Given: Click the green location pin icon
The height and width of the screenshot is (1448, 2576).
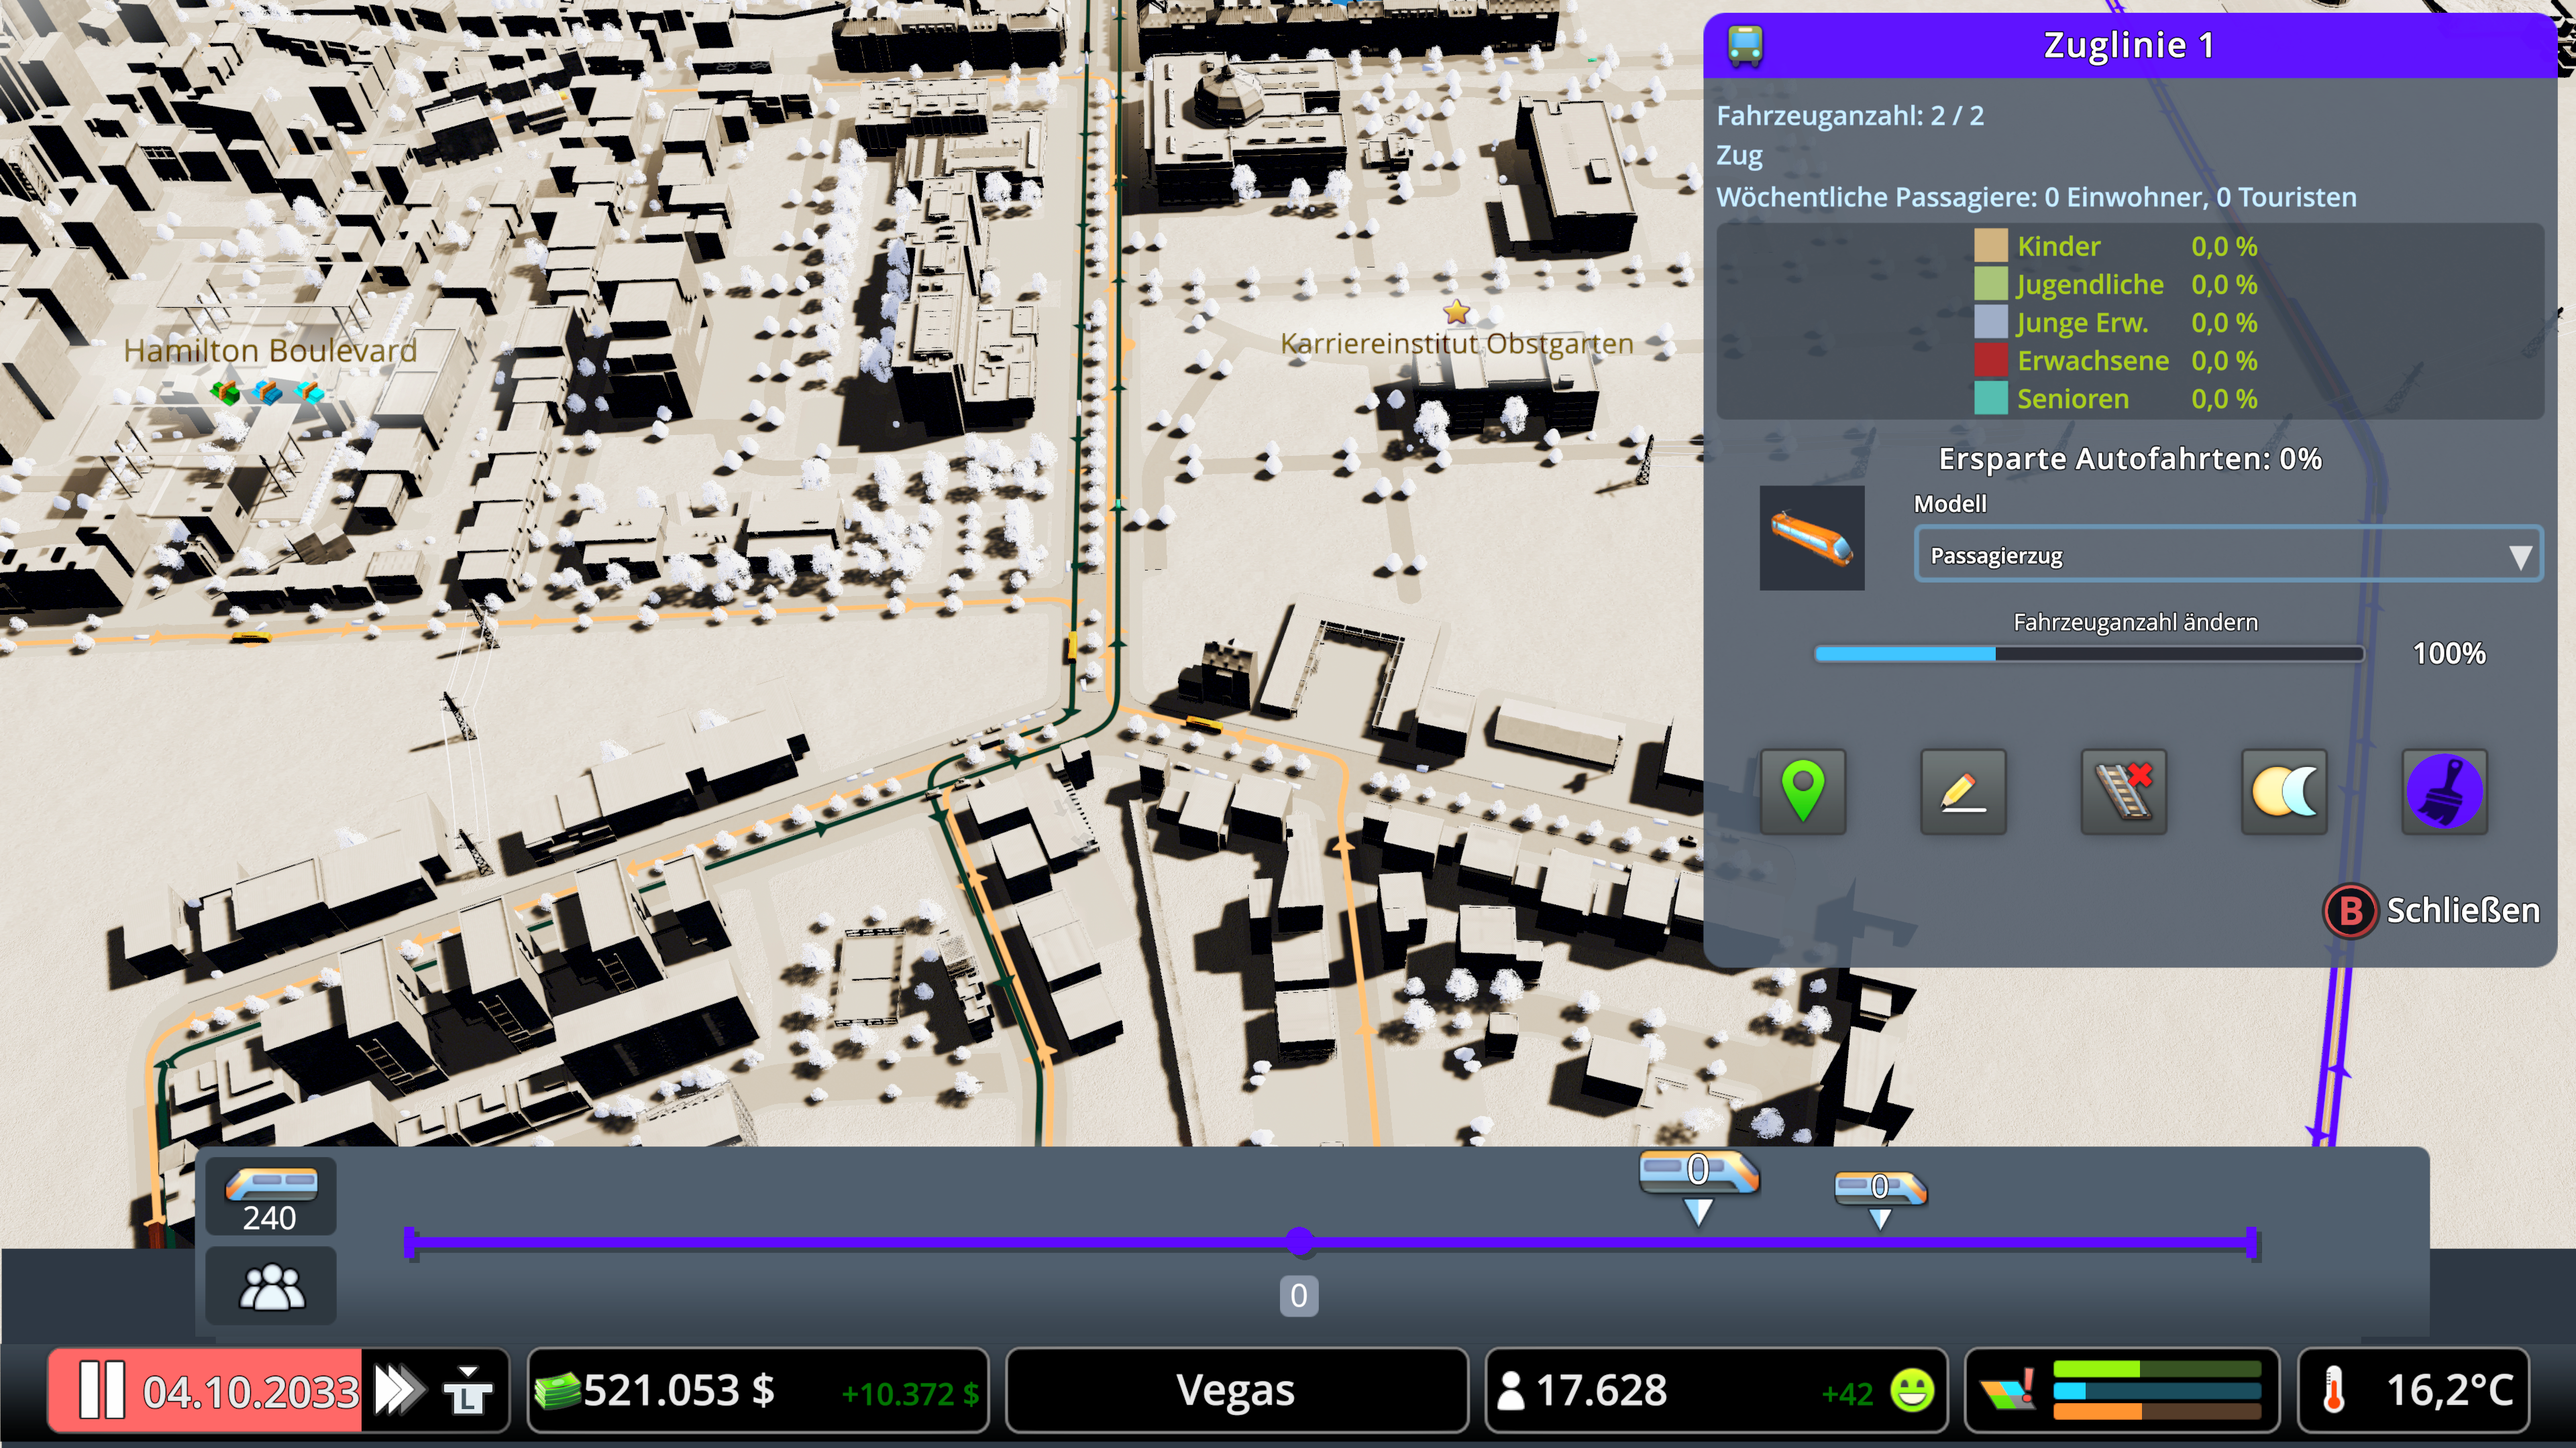Looking at the screenshot, I should tap(1802, 790).
